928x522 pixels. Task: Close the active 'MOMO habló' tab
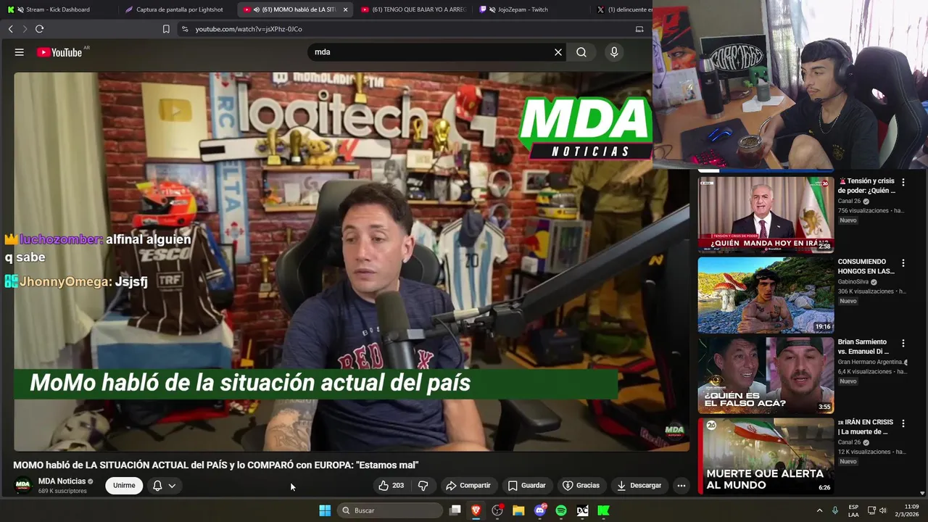(x=345, y=9)
